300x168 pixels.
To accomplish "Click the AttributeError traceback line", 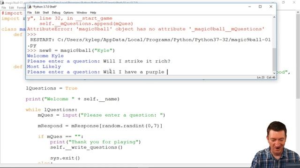I will (146, 29).
